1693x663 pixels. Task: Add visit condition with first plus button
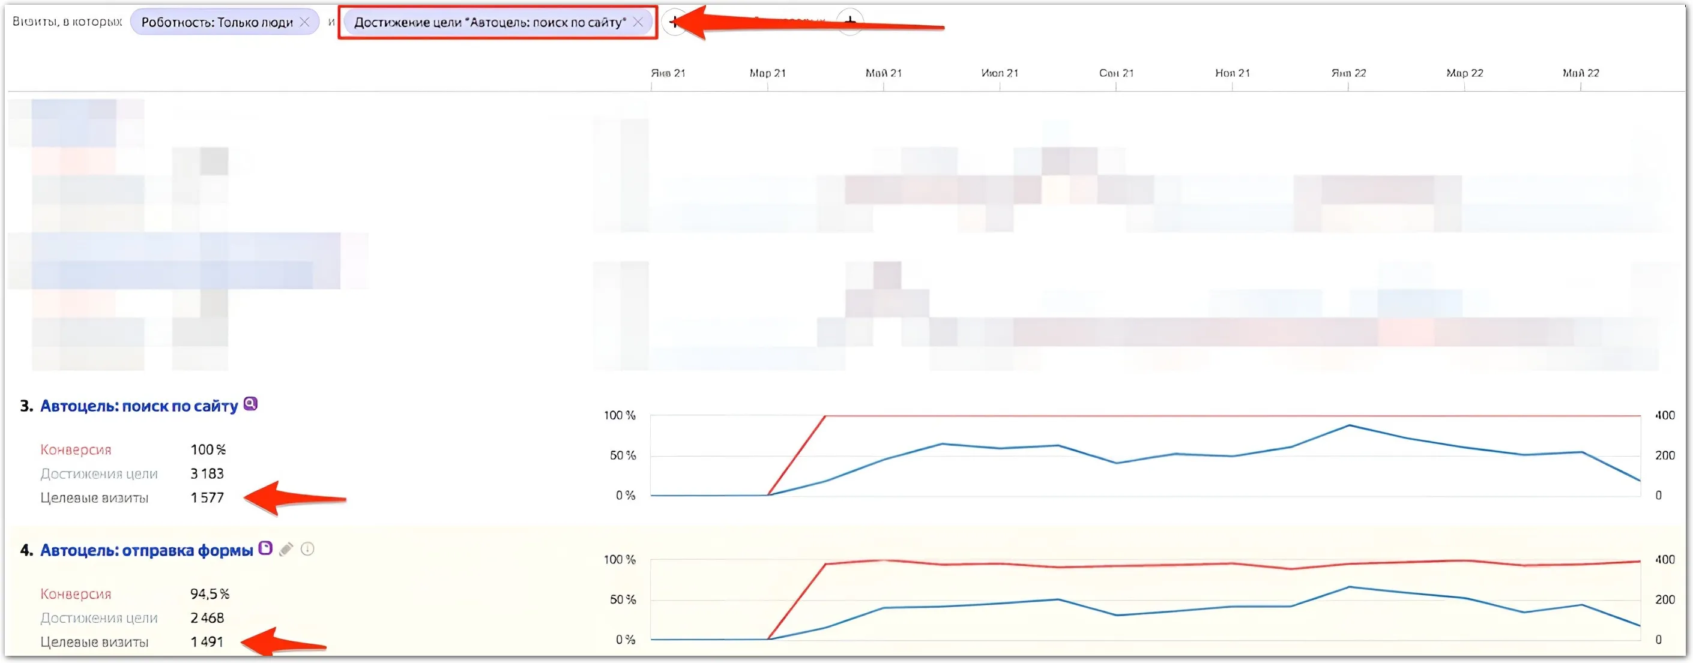pos(674,22)
